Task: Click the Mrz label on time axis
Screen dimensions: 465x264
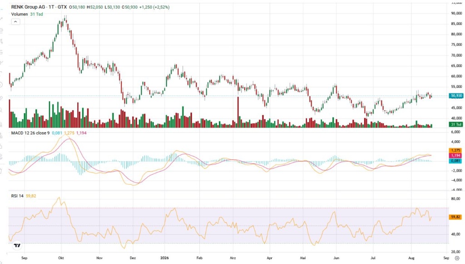Action: click(x=233, y=258)
